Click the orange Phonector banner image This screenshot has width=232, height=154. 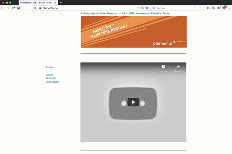click(133, 32)
